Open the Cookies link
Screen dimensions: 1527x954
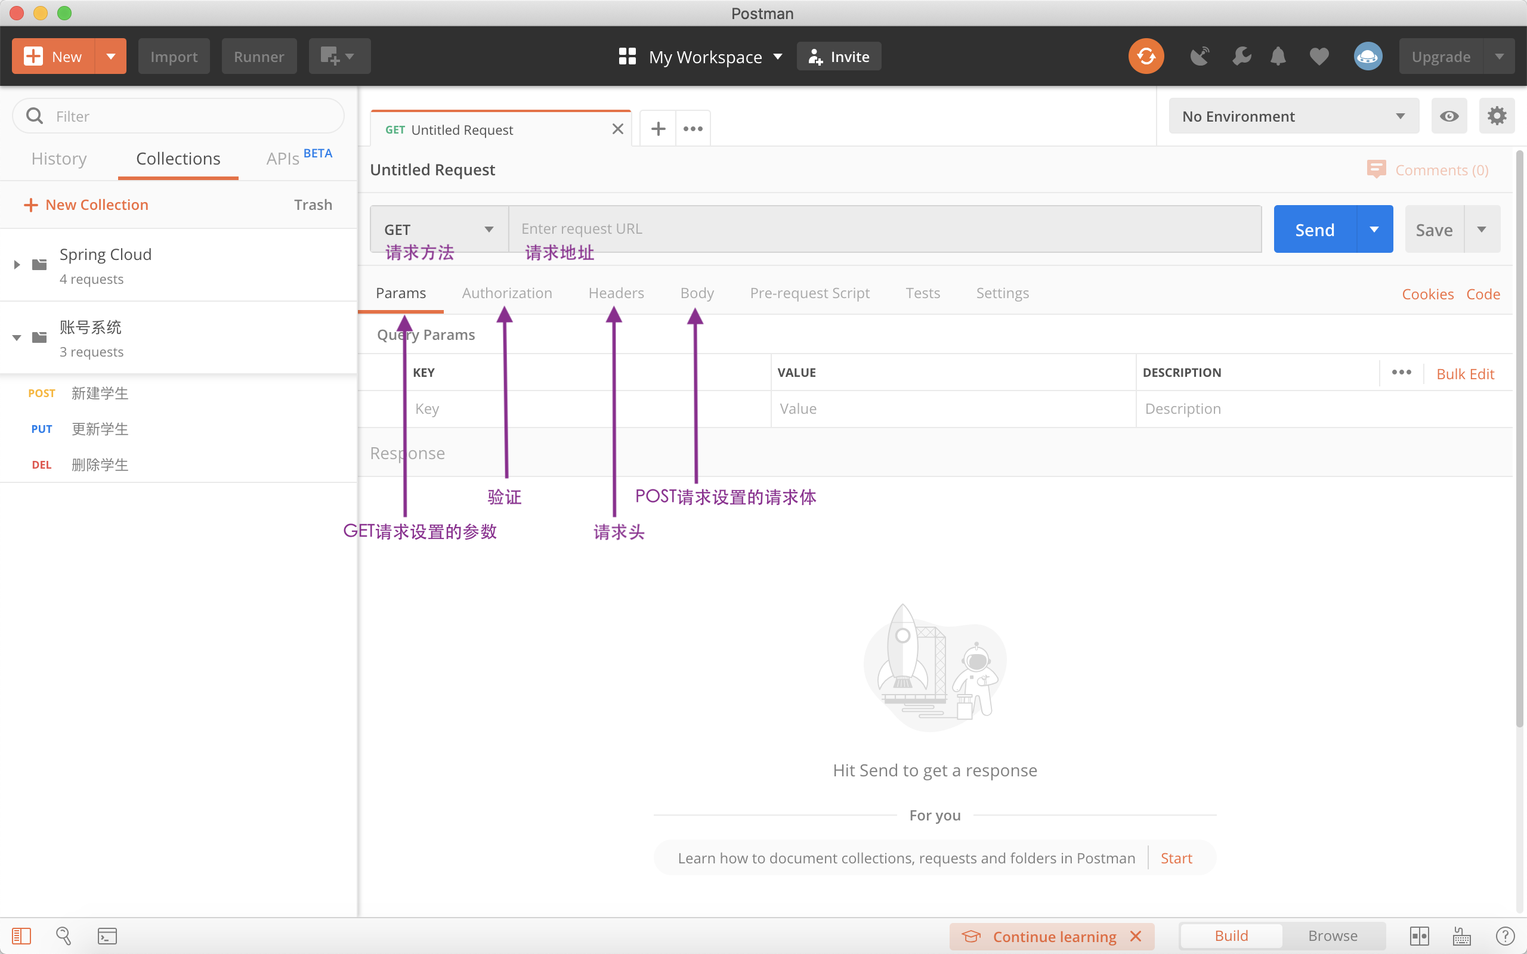click(1427, 294)
